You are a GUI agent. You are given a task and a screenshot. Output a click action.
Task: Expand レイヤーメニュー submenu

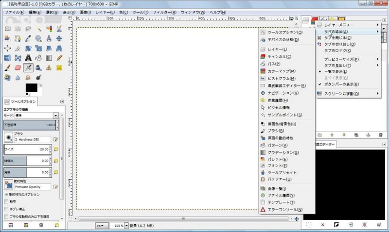pos(348,25)
